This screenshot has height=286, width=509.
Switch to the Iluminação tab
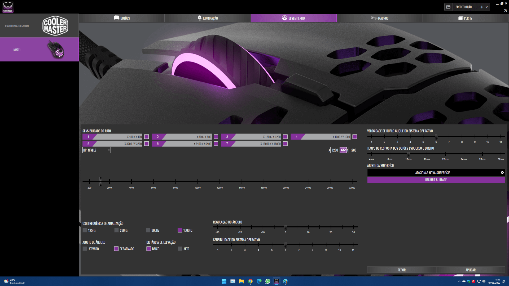click(x=208, y=18)
